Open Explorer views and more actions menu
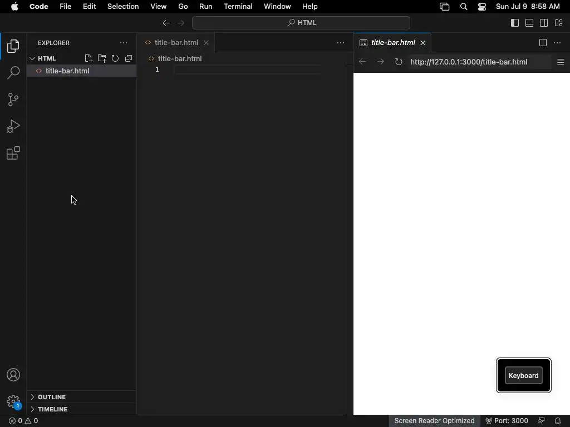This screenshot has height=427, width=570. (124, 43)
